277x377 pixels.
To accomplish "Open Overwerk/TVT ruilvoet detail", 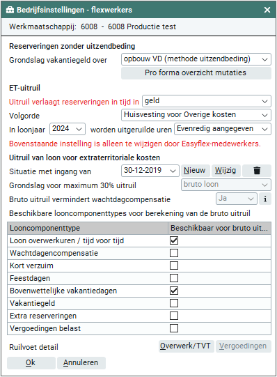I will [x=187, y=346].
